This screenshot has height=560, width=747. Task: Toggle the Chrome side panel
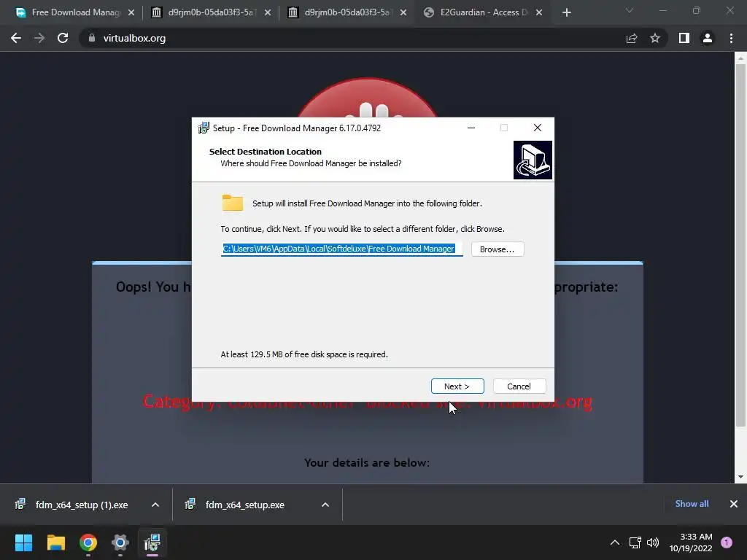click(x=684, y=38)
